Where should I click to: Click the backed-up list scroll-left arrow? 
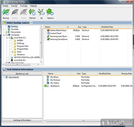pos(45,121)
